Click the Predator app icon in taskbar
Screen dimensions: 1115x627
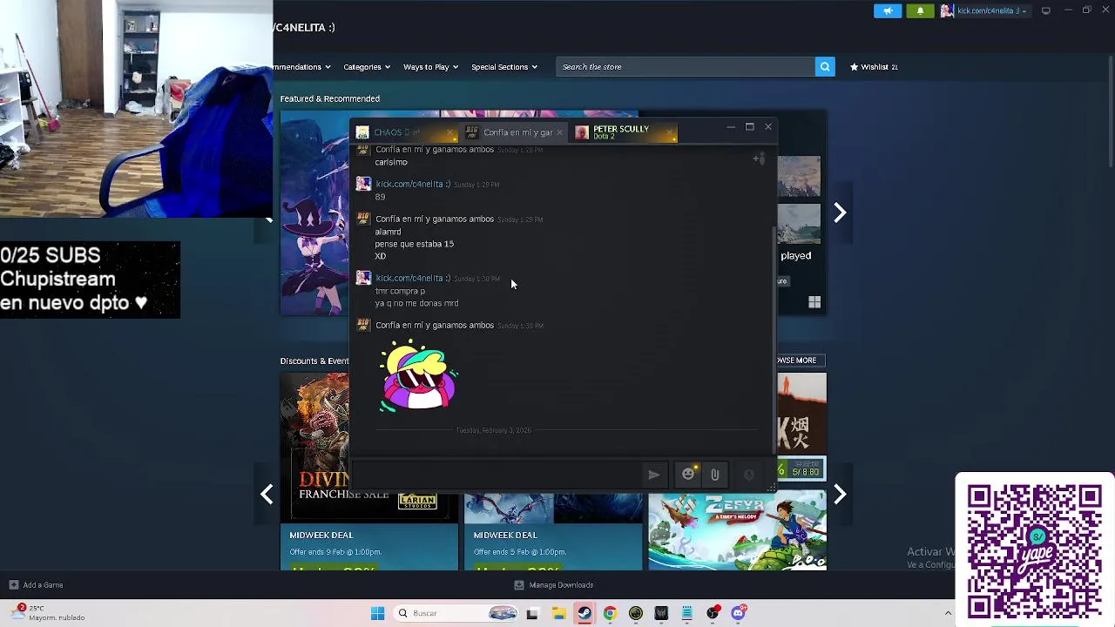coord(661,613)
